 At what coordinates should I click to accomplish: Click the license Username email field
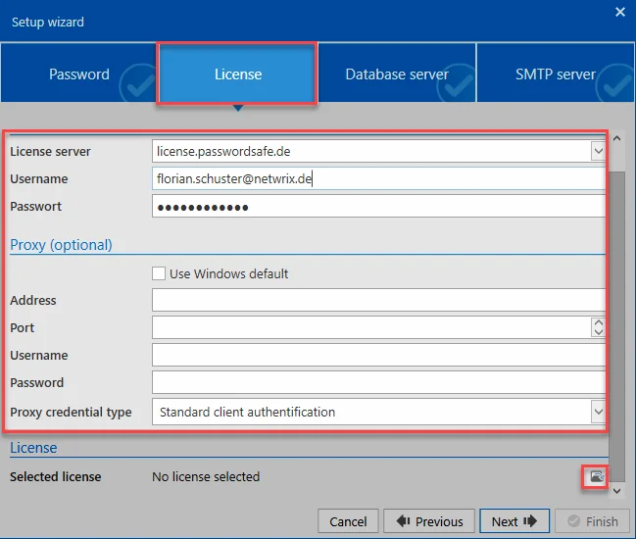379,179
